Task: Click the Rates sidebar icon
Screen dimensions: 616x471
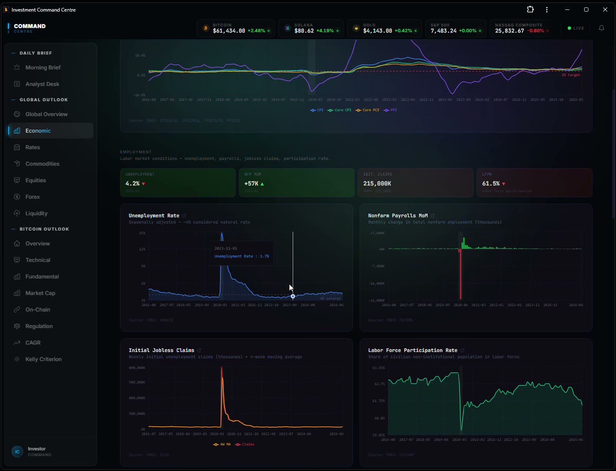Action: point(17,147)
